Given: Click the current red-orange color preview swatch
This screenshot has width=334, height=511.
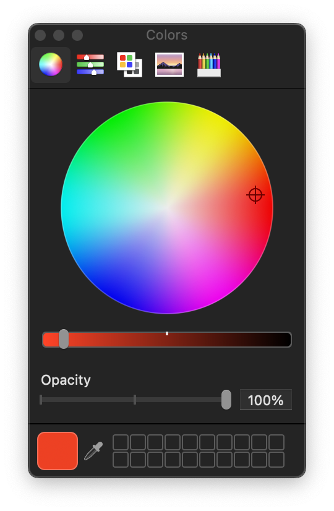Looking at the screenshot, I should tap(58, 451).
